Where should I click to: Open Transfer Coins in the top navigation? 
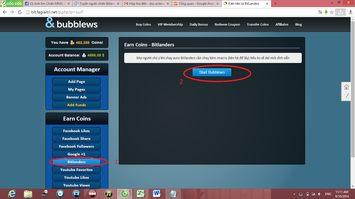point(258,25)
